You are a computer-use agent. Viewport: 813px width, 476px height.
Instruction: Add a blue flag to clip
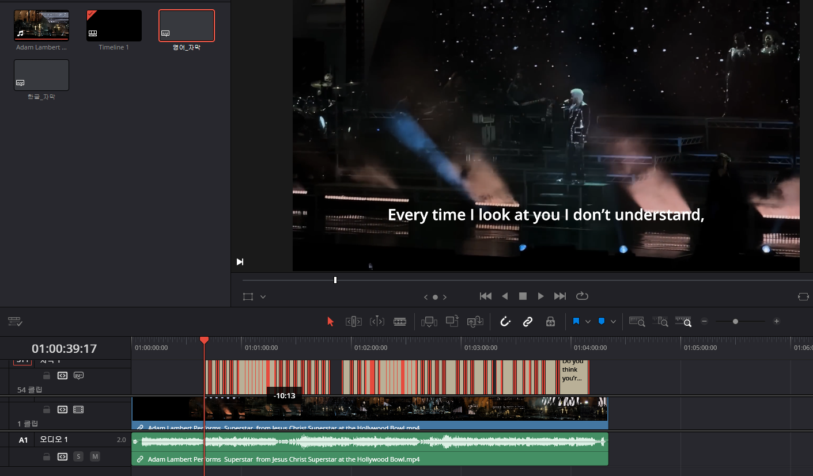(x=576, y=321)
